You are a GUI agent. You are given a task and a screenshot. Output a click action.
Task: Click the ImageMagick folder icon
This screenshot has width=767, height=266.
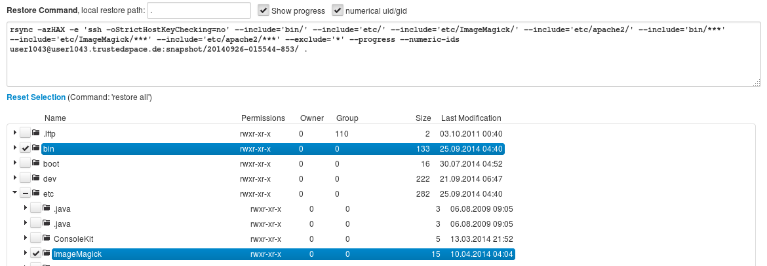tap(47, 254)
